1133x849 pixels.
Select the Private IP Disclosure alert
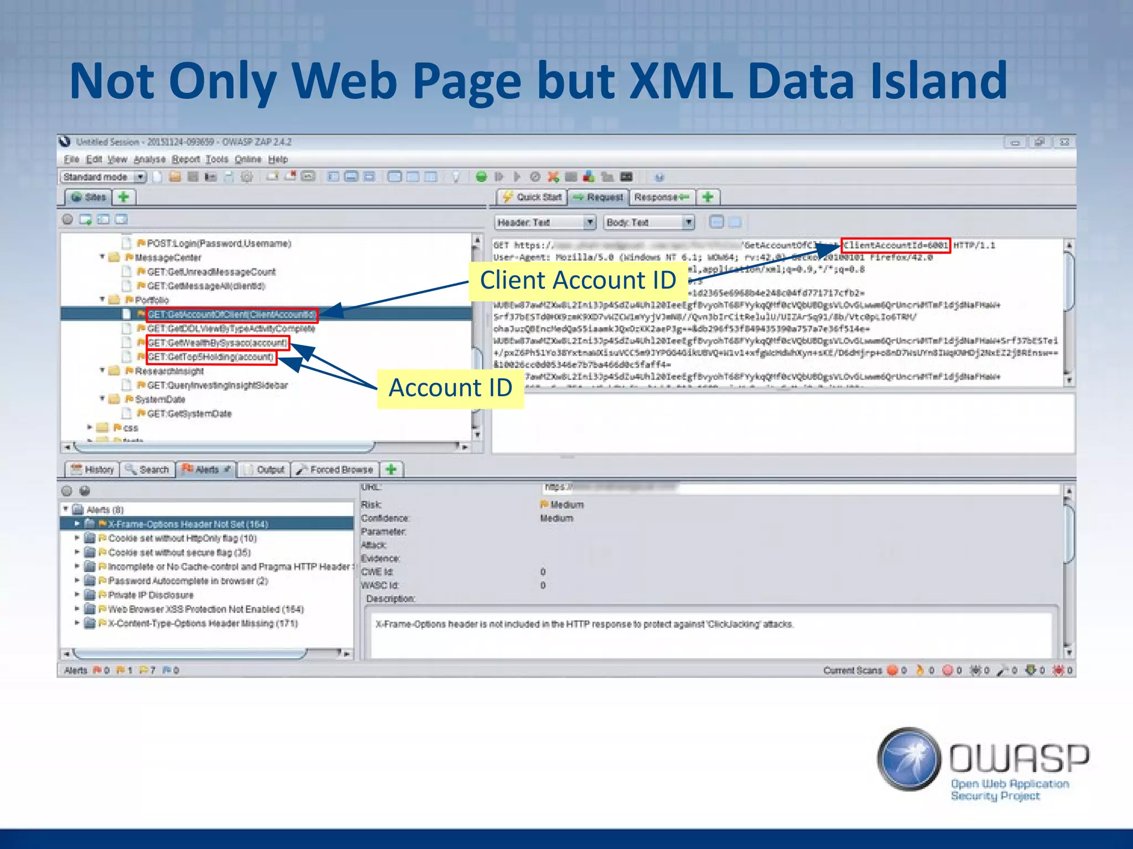(x=150, y=595)
